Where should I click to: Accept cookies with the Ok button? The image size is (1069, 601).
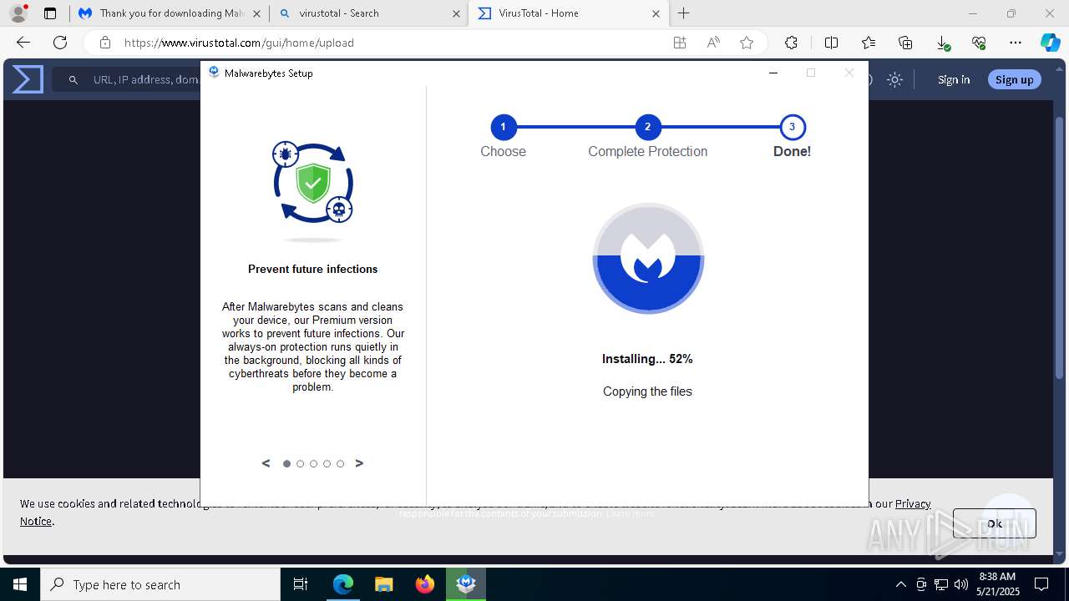pyautogui.click(x=994, y=523)
